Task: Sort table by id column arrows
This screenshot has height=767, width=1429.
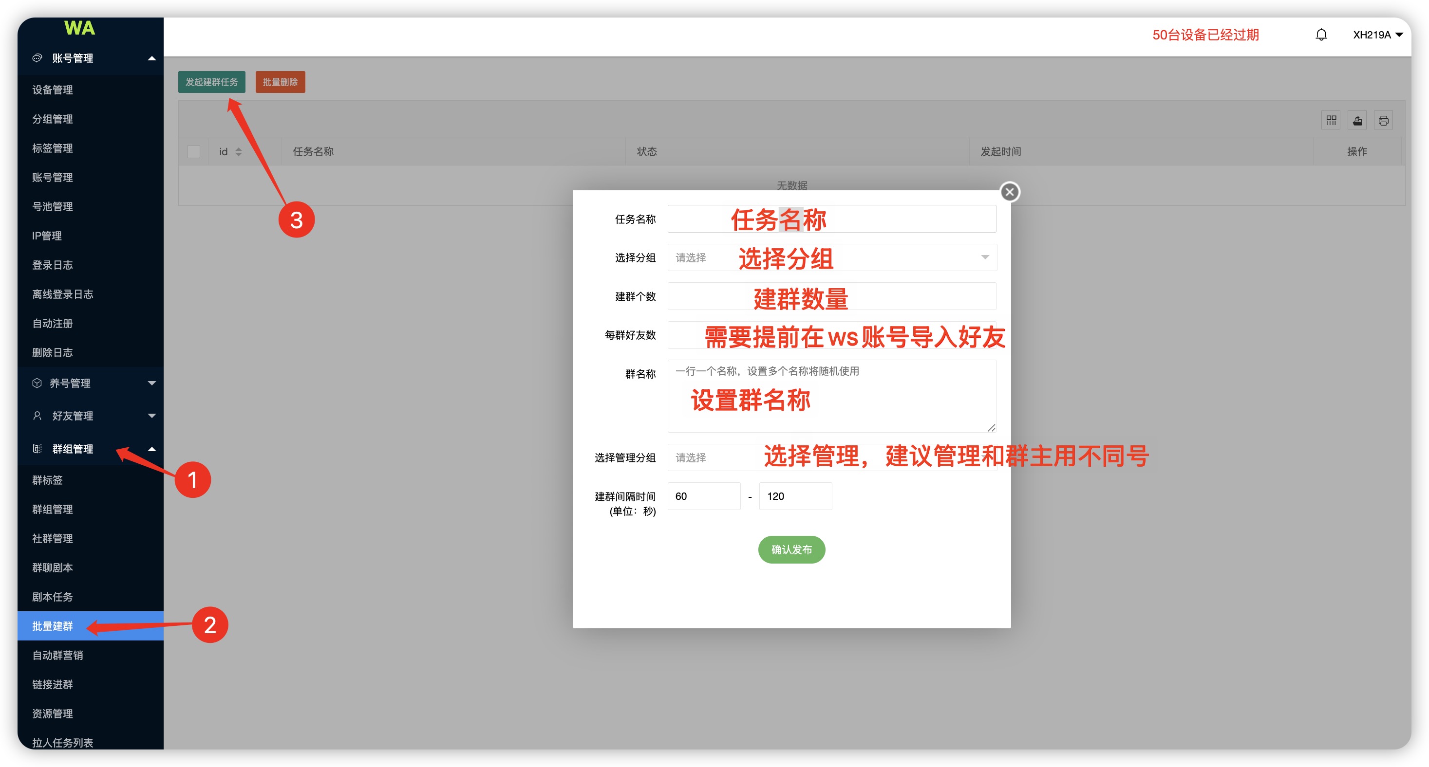Action: (239, 151)
